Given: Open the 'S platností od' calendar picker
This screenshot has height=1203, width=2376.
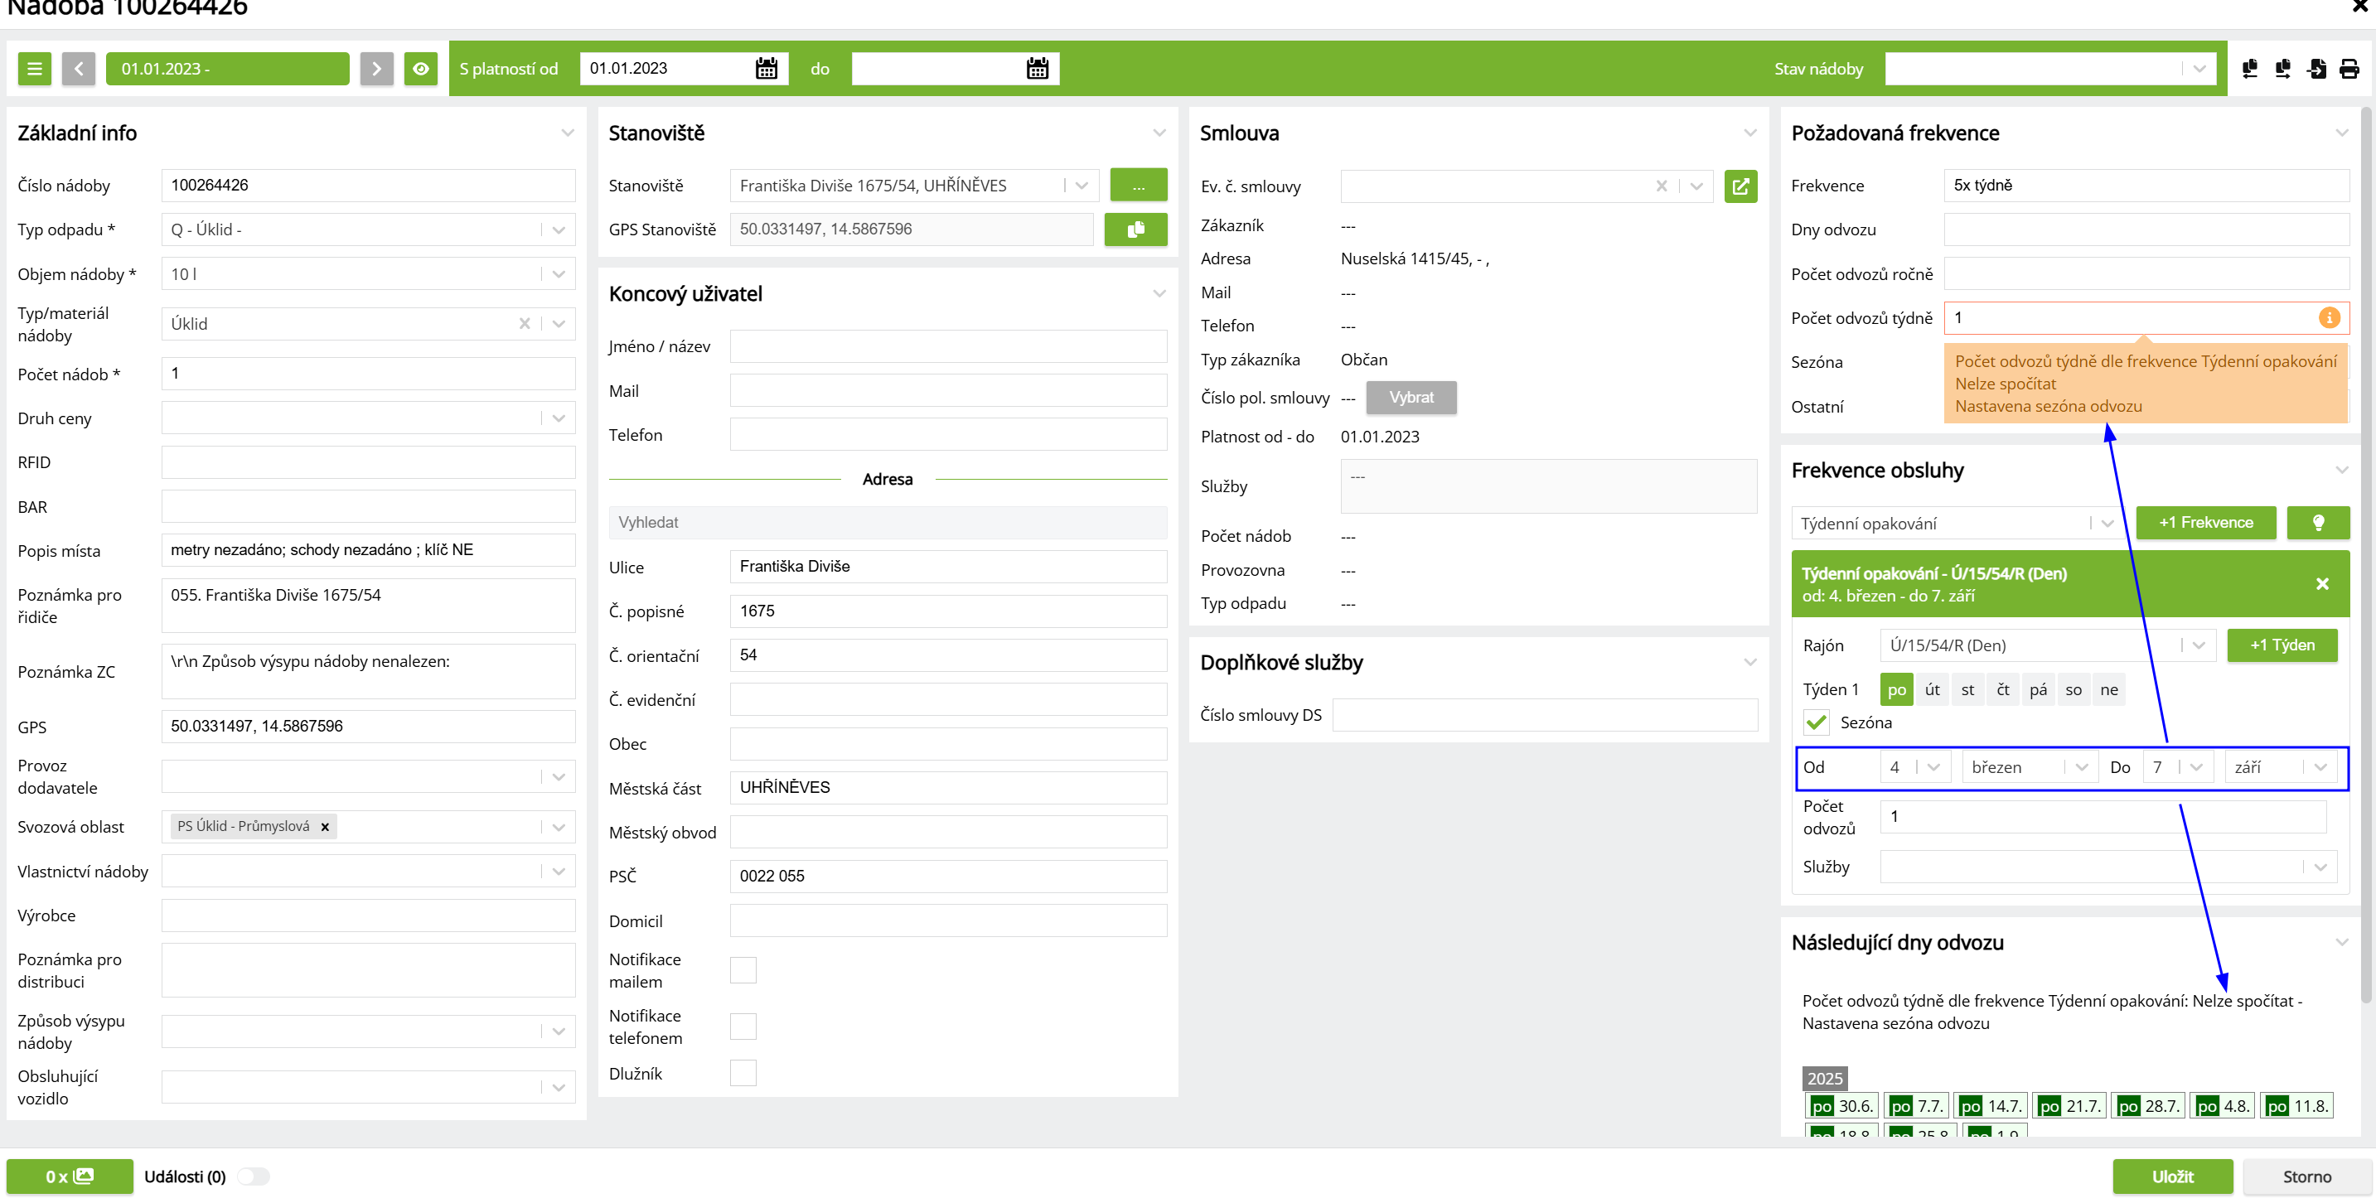Looking at the screenshot, I should [x=767, y=68].
